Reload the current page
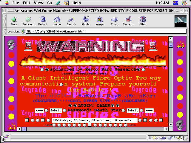This screenshot has height=143, width=191. click(x=43, y=21)
